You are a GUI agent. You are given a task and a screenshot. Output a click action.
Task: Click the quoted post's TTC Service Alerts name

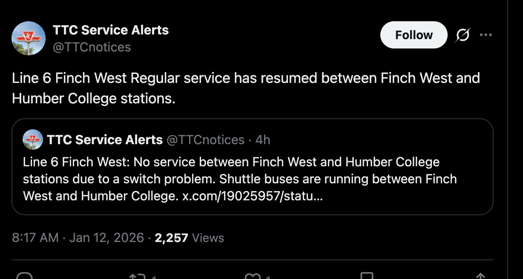tap(105, 139)
